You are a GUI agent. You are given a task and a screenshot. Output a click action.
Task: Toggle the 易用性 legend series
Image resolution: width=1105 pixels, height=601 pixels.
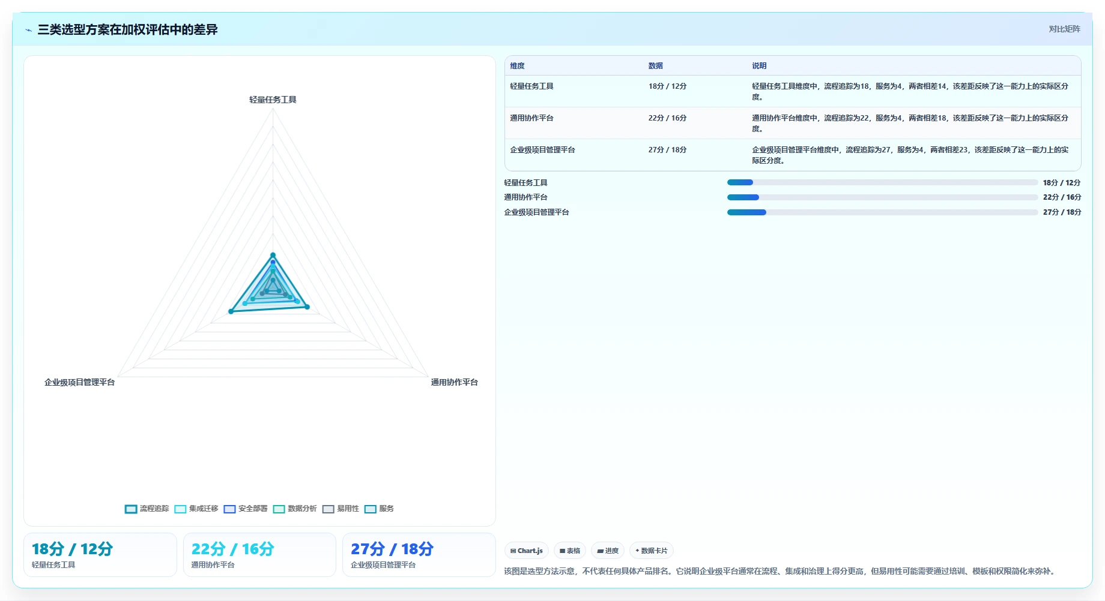[x=341, y=509]
